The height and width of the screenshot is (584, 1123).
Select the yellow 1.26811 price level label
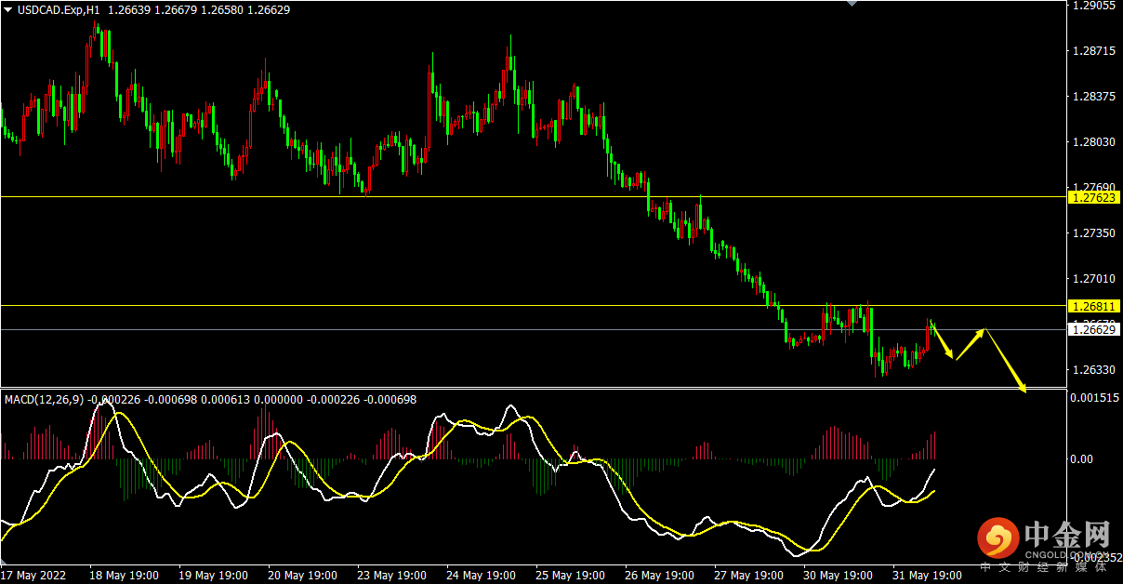click(1094, 306)
